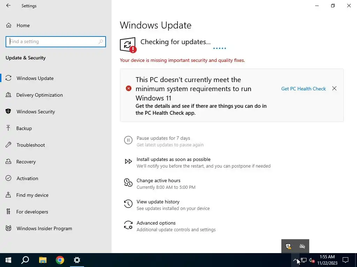The height and width of the screenshot is (267, 357).
Task: Open Windows Insider Program page
Action: click(56, 228)
